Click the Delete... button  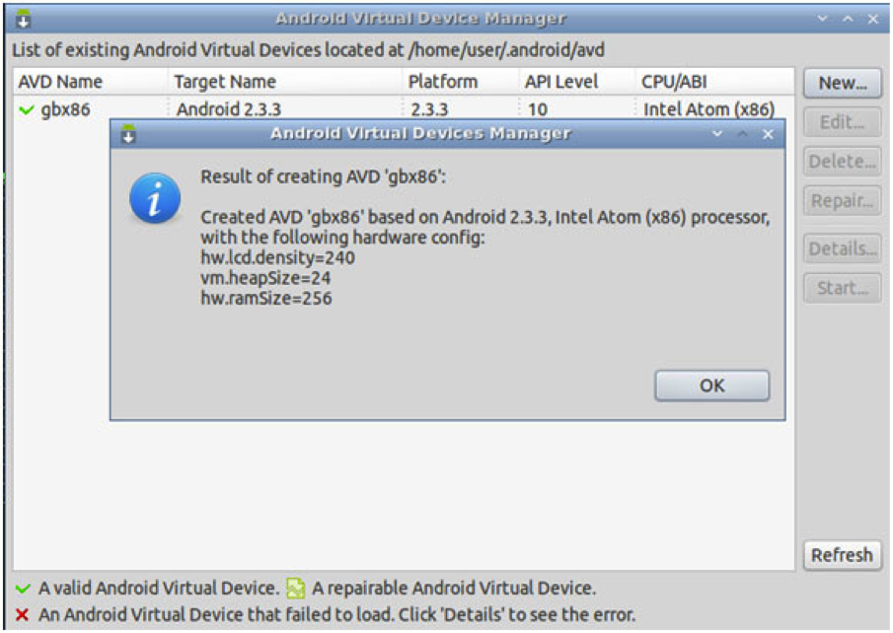[x=842, y=162]
